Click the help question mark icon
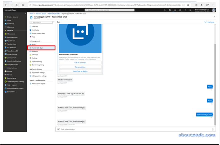Viewport: 220px width, 145px height. [185, 10]
